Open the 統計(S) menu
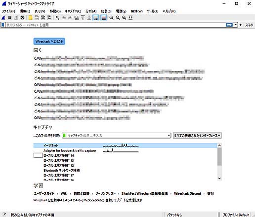This screenshot has width=255, height=217. [106, 11]
